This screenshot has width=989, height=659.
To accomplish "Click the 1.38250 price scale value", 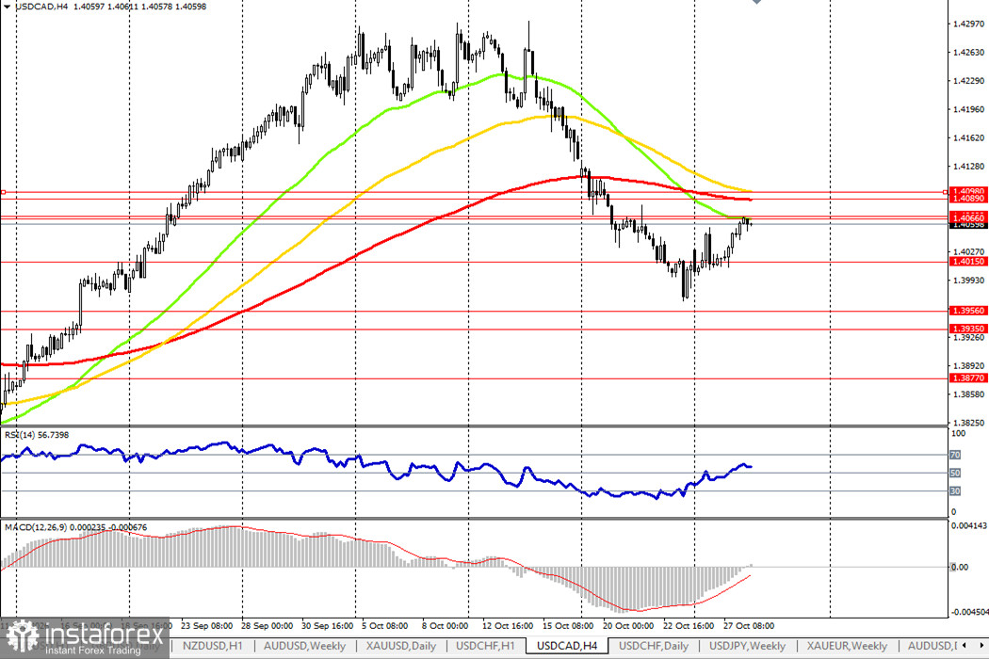I will (x=969, y=423).
